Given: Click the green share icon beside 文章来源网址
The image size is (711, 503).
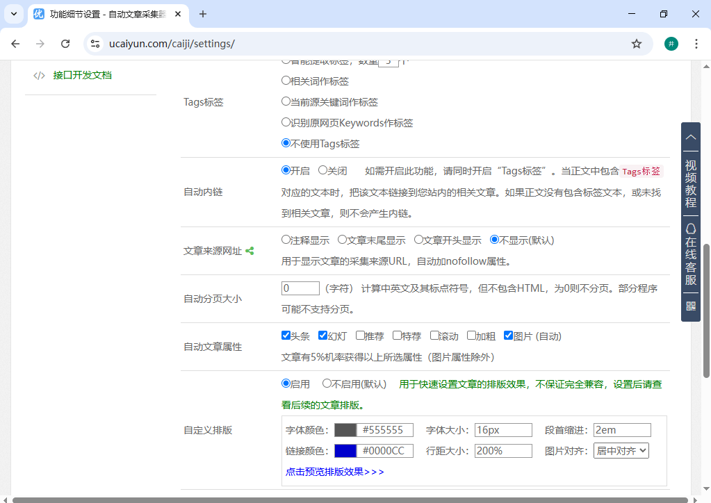Looking at the screenshot, I should (250, 251).
